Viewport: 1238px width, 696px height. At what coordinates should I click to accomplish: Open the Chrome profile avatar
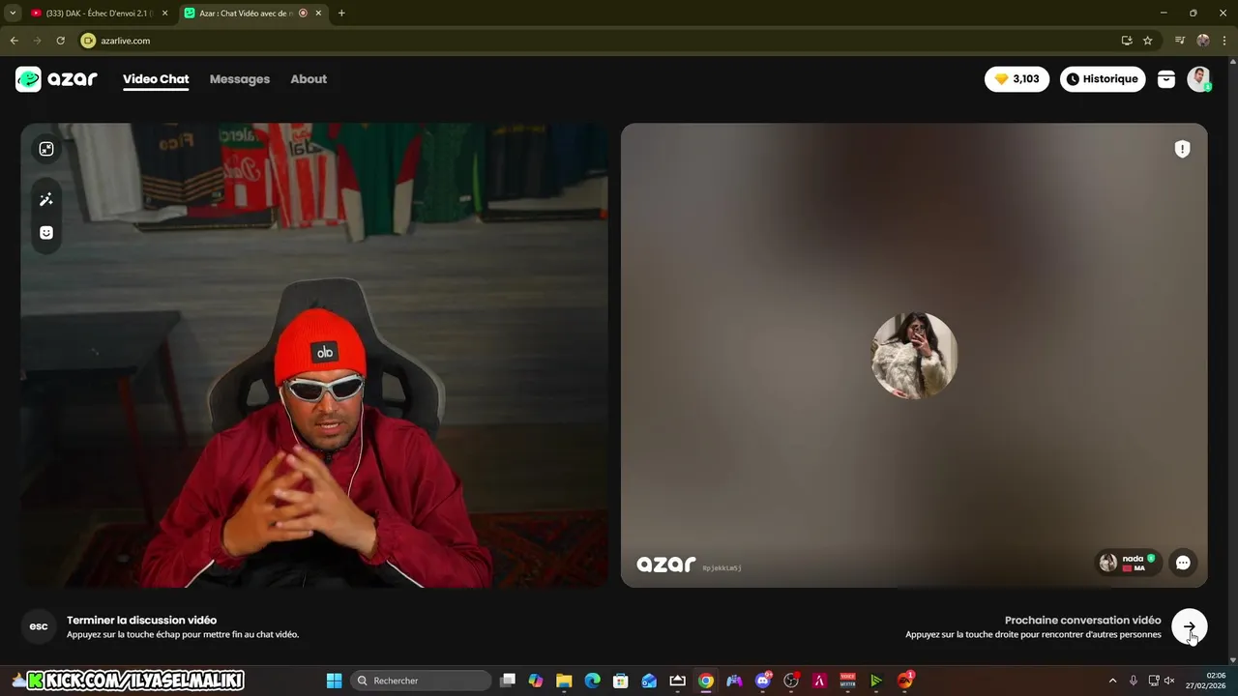pyautogui.click(x=1202, y=41)
